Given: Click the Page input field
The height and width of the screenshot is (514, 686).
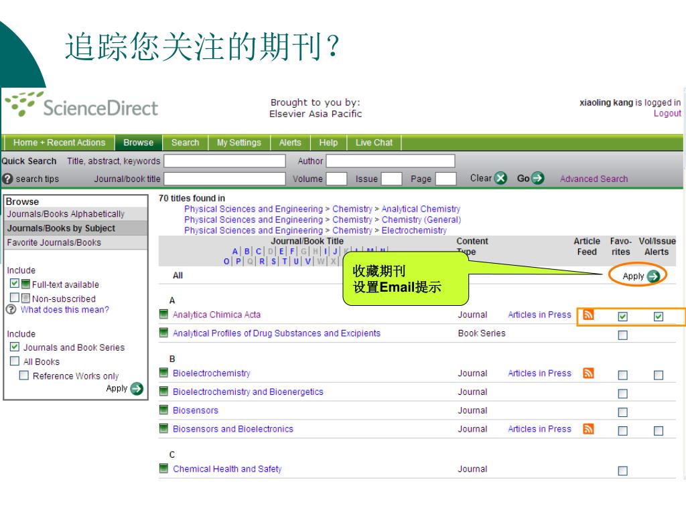Looking at the screenshot, I should coord(445,179).
